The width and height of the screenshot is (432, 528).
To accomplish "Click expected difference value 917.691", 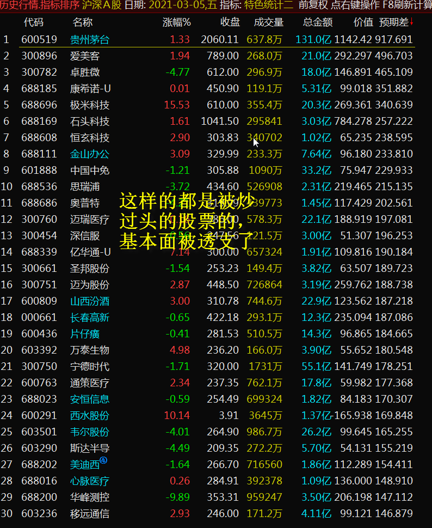I will (x=394, y=39).
